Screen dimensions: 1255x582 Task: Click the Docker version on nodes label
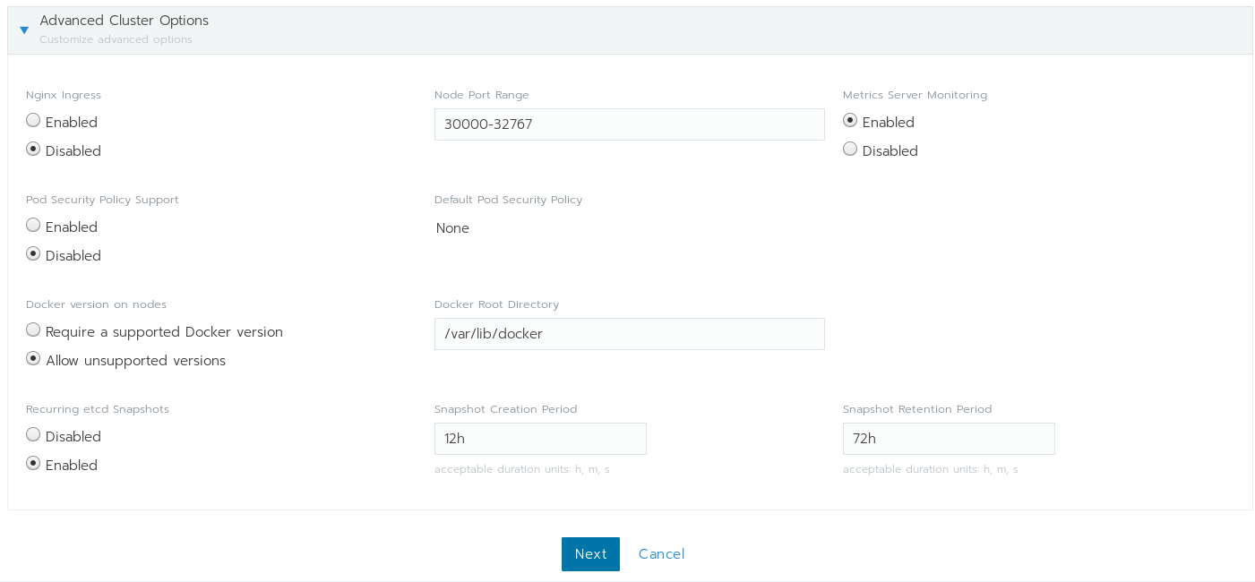(96, 304)
